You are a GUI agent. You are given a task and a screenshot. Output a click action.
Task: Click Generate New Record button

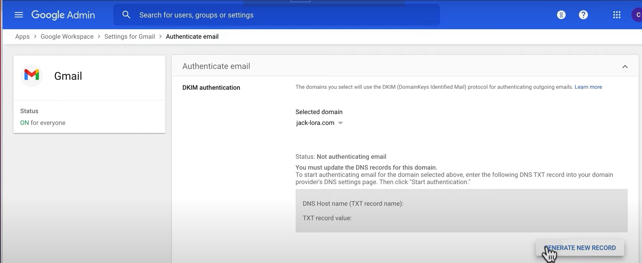point(580,248)
